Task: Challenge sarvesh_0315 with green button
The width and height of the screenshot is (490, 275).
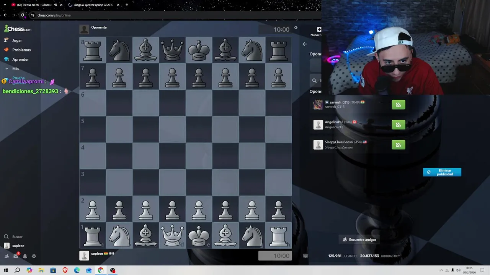Action: [398, 105]
